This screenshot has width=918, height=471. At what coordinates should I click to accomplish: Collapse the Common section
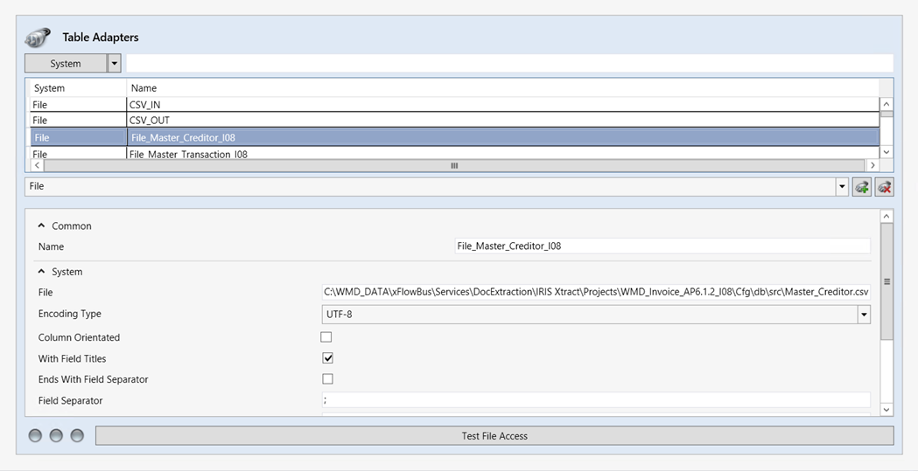41,225
